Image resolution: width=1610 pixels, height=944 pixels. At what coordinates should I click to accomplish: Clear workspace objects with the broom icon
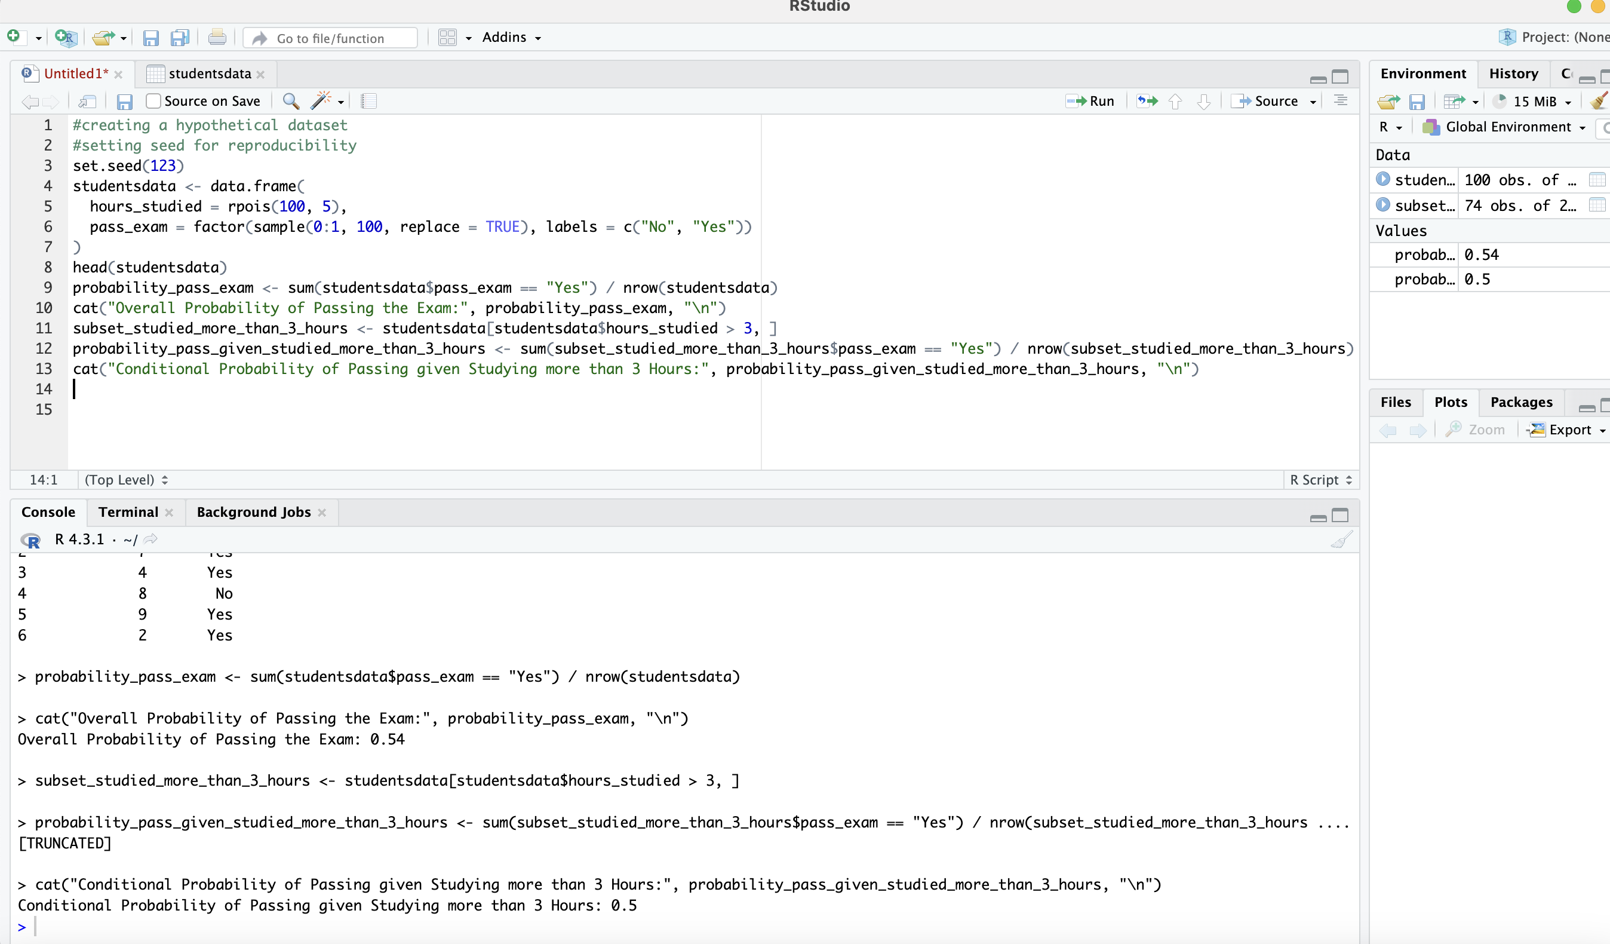tap(1600, 101)
